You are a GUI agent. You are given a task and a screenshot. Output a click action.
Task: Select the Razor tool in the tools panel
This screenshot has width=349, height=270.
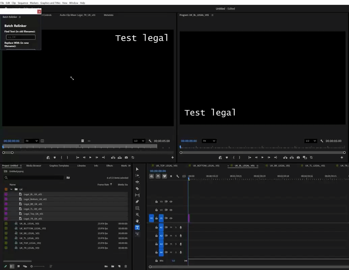(137, 189)
